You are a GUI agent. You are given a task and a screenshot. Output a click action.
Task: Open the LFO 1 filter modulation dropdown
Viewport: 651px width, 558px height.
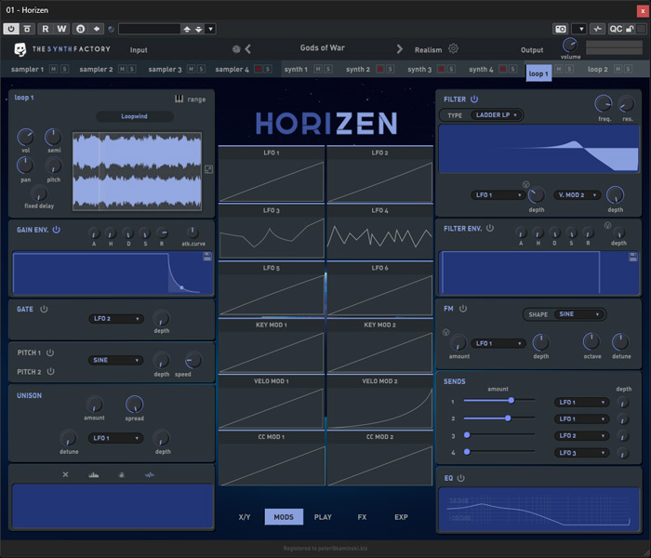coord(498,194)
